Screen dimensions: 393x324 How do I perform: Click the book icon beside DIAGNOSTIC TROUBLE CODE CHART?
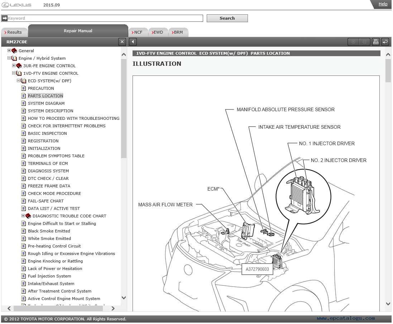click(28, 216)
